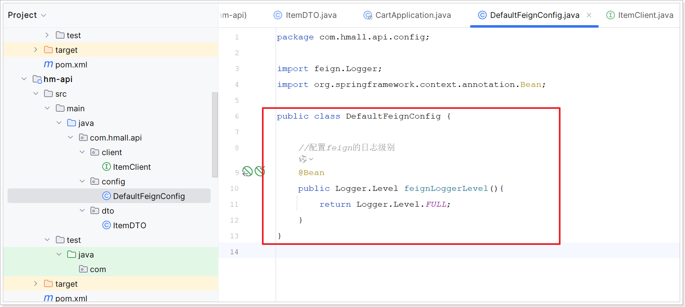Collapse the main folder
The width and height of the screenshot is (685, 307).
pos(47,108)
